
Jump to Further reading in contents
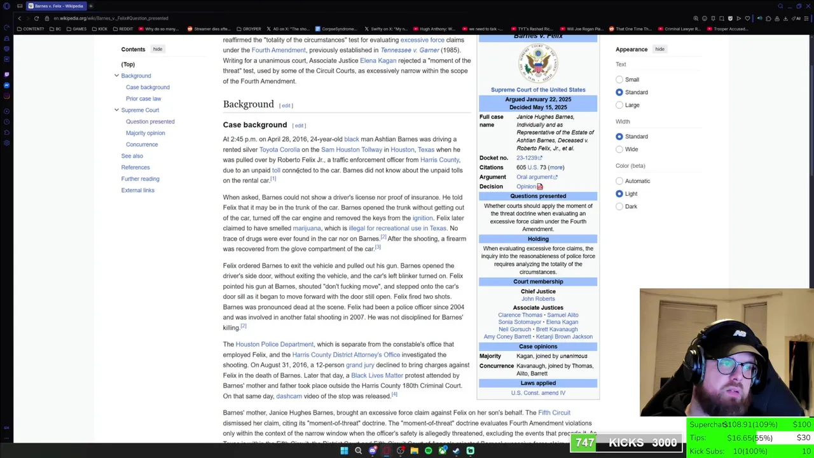click(141, 179)
